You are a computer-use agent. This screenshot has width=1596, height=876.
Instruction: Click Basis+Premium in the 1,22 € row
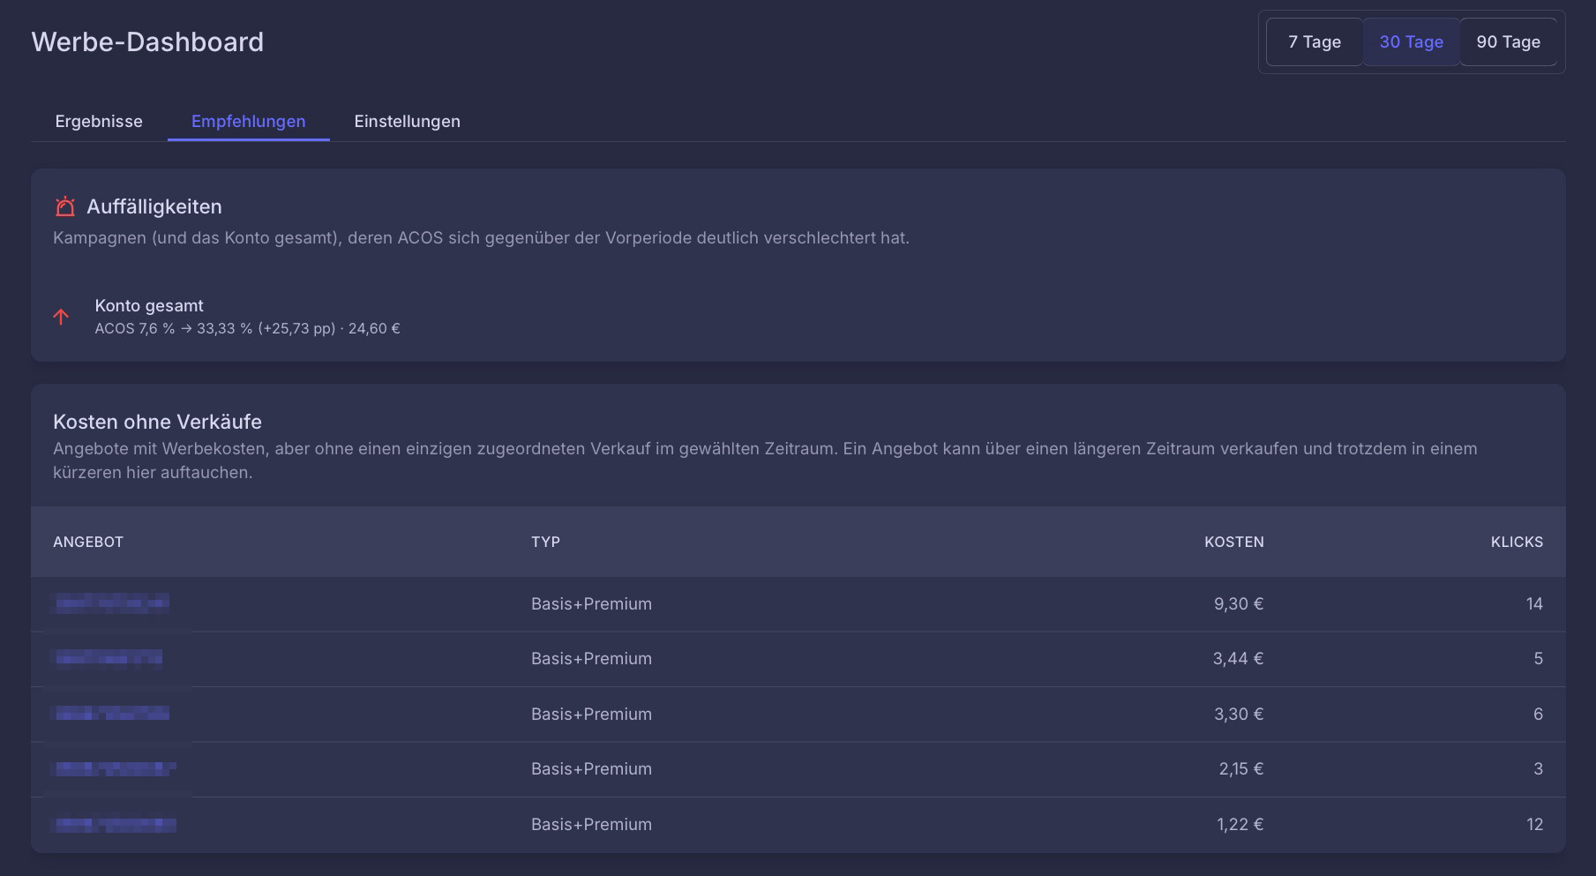click(591, 824)
